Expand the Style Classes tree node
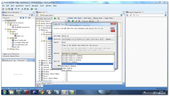The image size is (169, 96). coord(37,21)
